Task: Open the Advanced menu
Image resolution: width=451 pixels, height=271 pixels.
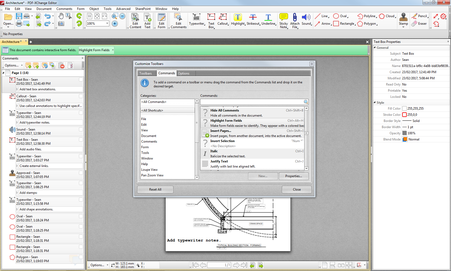Action: (x=123, y=9)
